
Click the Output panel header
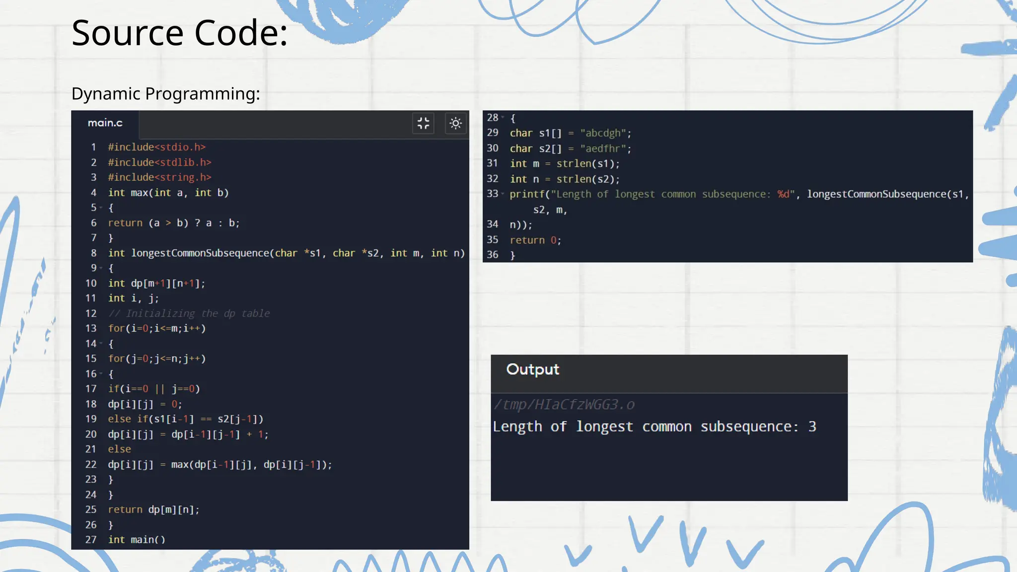tap(532, 369)
